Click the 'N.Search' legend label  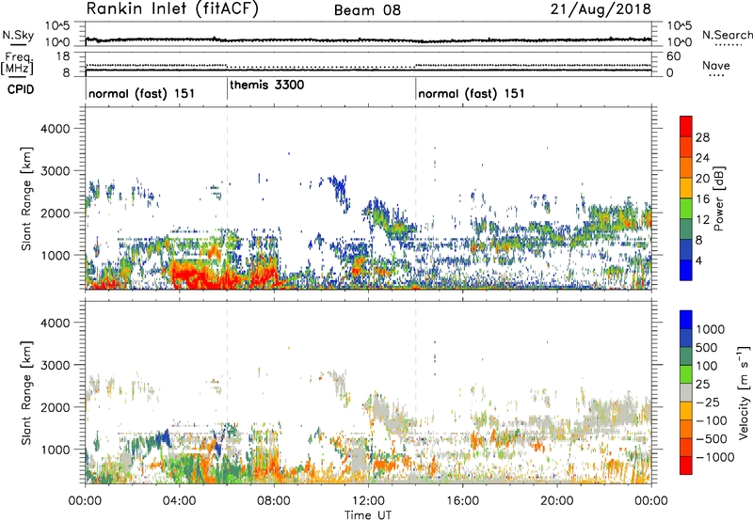(x=727, y=35)
